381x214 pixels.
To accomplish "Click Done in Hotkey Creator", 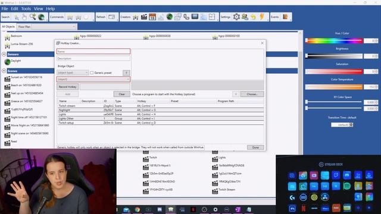I will (x=255, y=147).
